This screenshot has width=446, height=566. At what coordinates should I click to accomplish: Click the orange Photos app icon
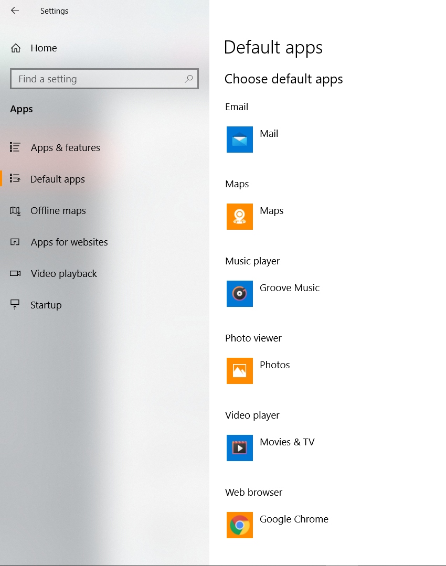(x=239, y=371)
